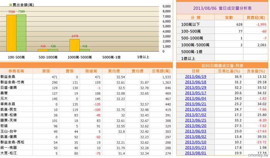Select the 交易比重(%) column header
Image resolution: width=270 pixels, height=158 pixels.
[x=229, y=71]
